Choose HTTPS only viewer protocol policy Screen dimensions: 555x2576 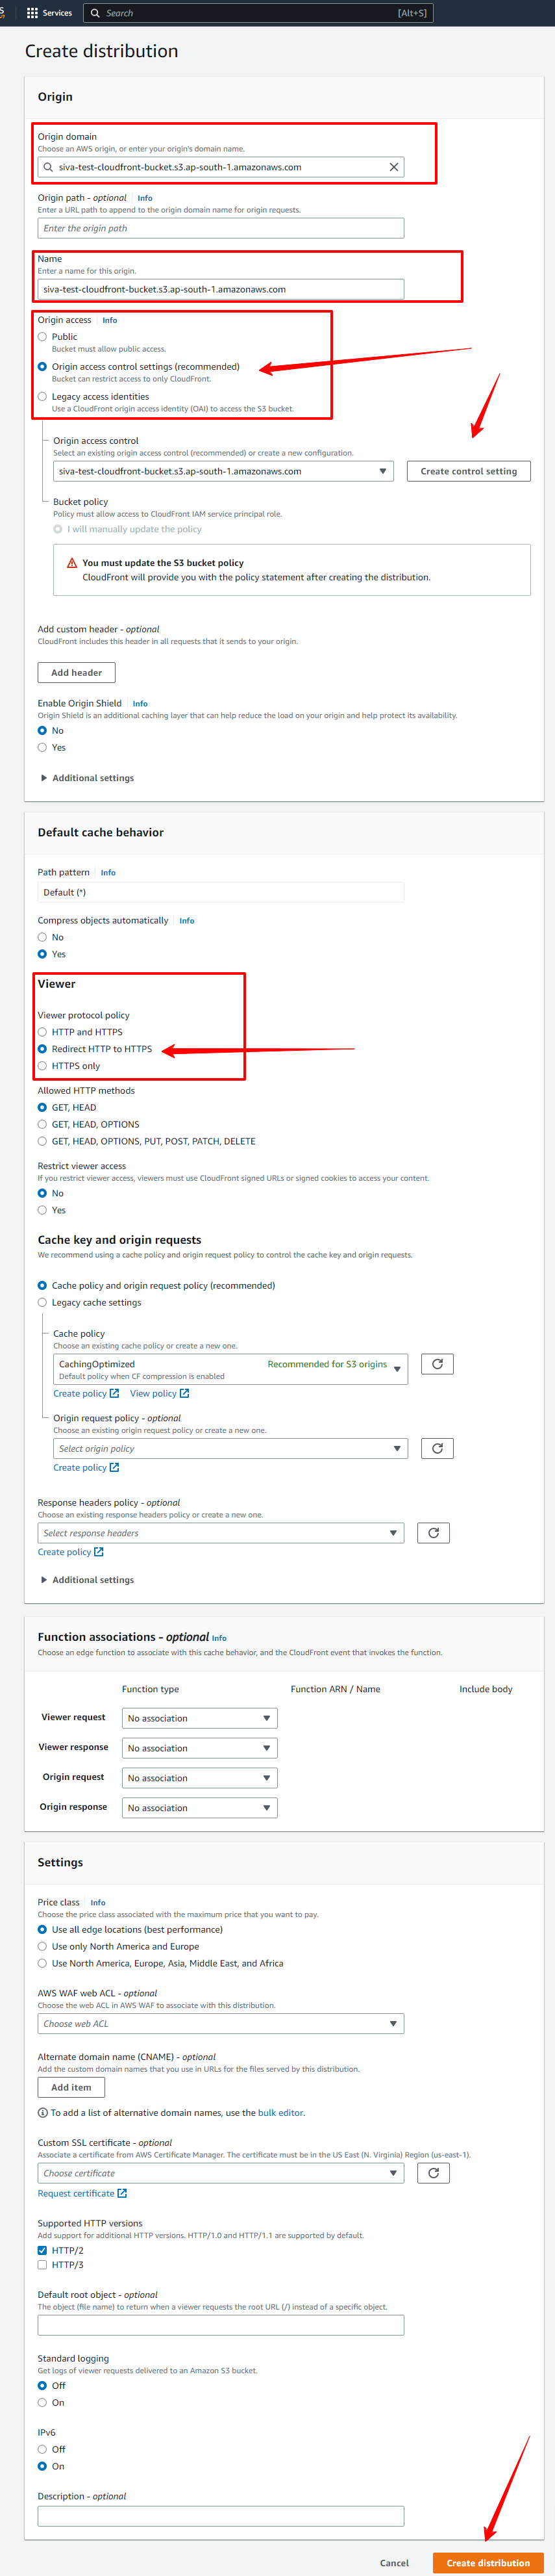42,1066
